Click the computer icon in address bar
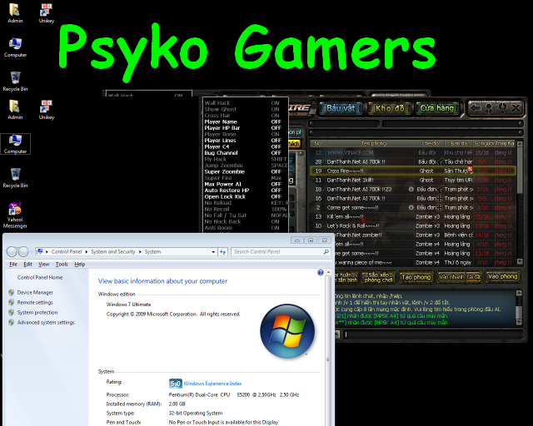 tap(40, 252)
